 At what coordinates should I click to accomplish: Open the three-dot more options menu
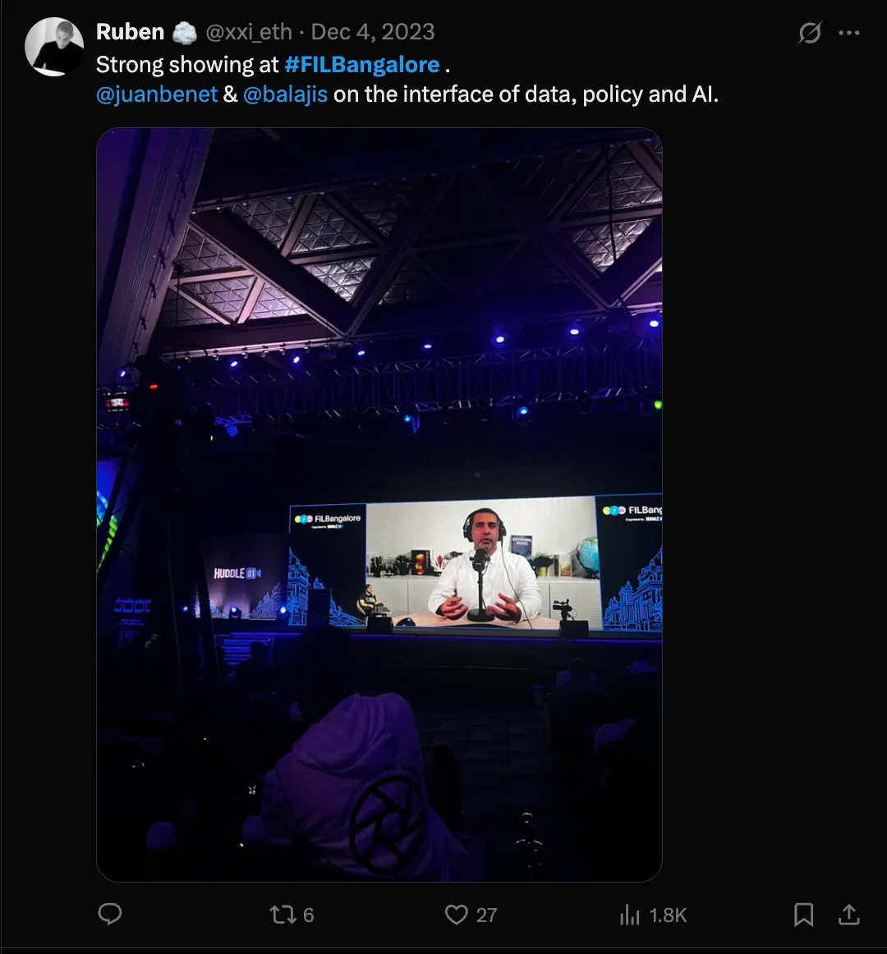(848, 33)
